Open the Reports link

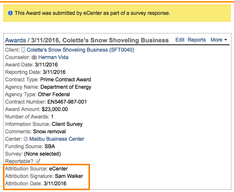[197, 40]
